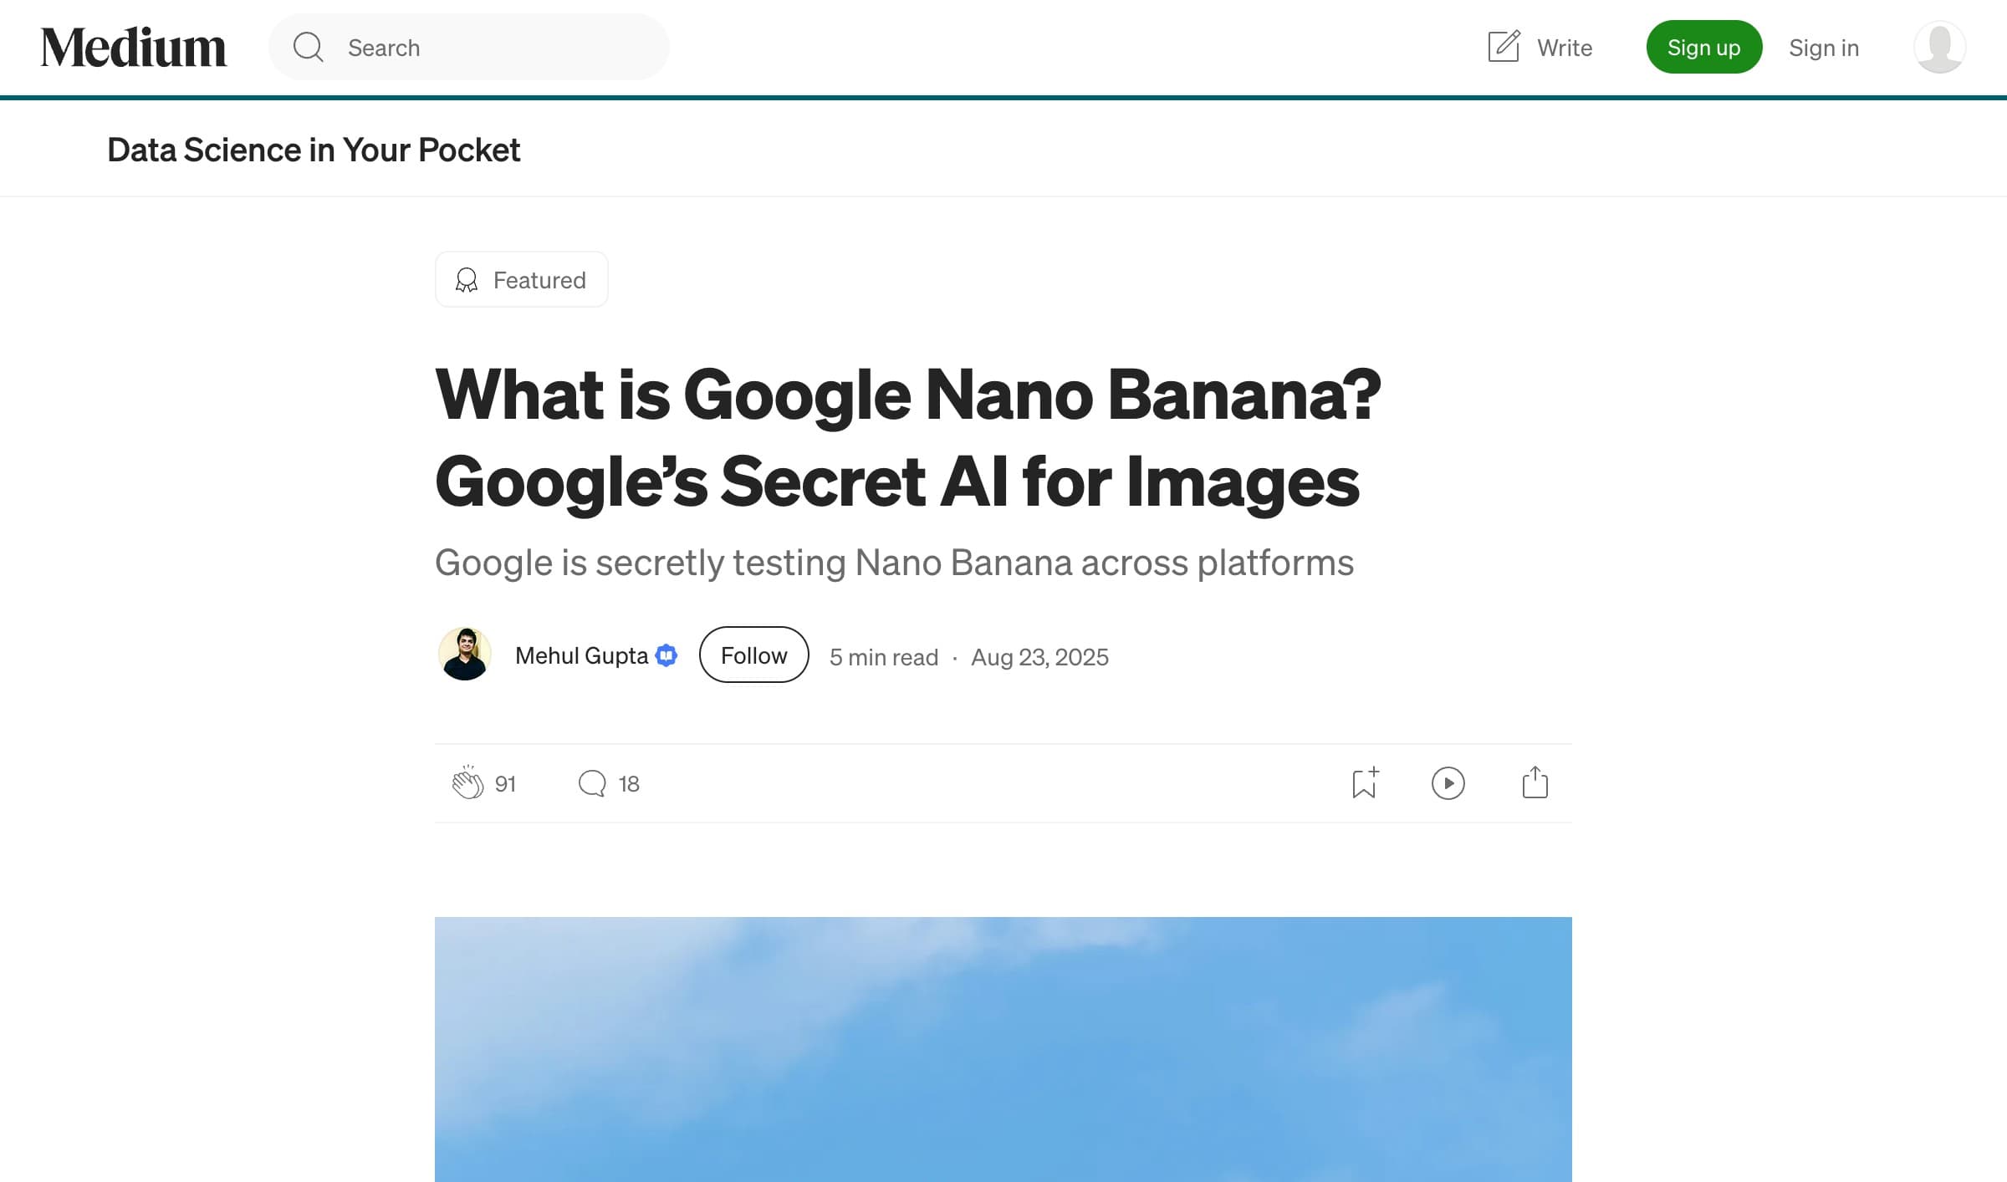Place cursor in the Search field
Viewport: 2007px width, 1182px height.
pos(468,47)
